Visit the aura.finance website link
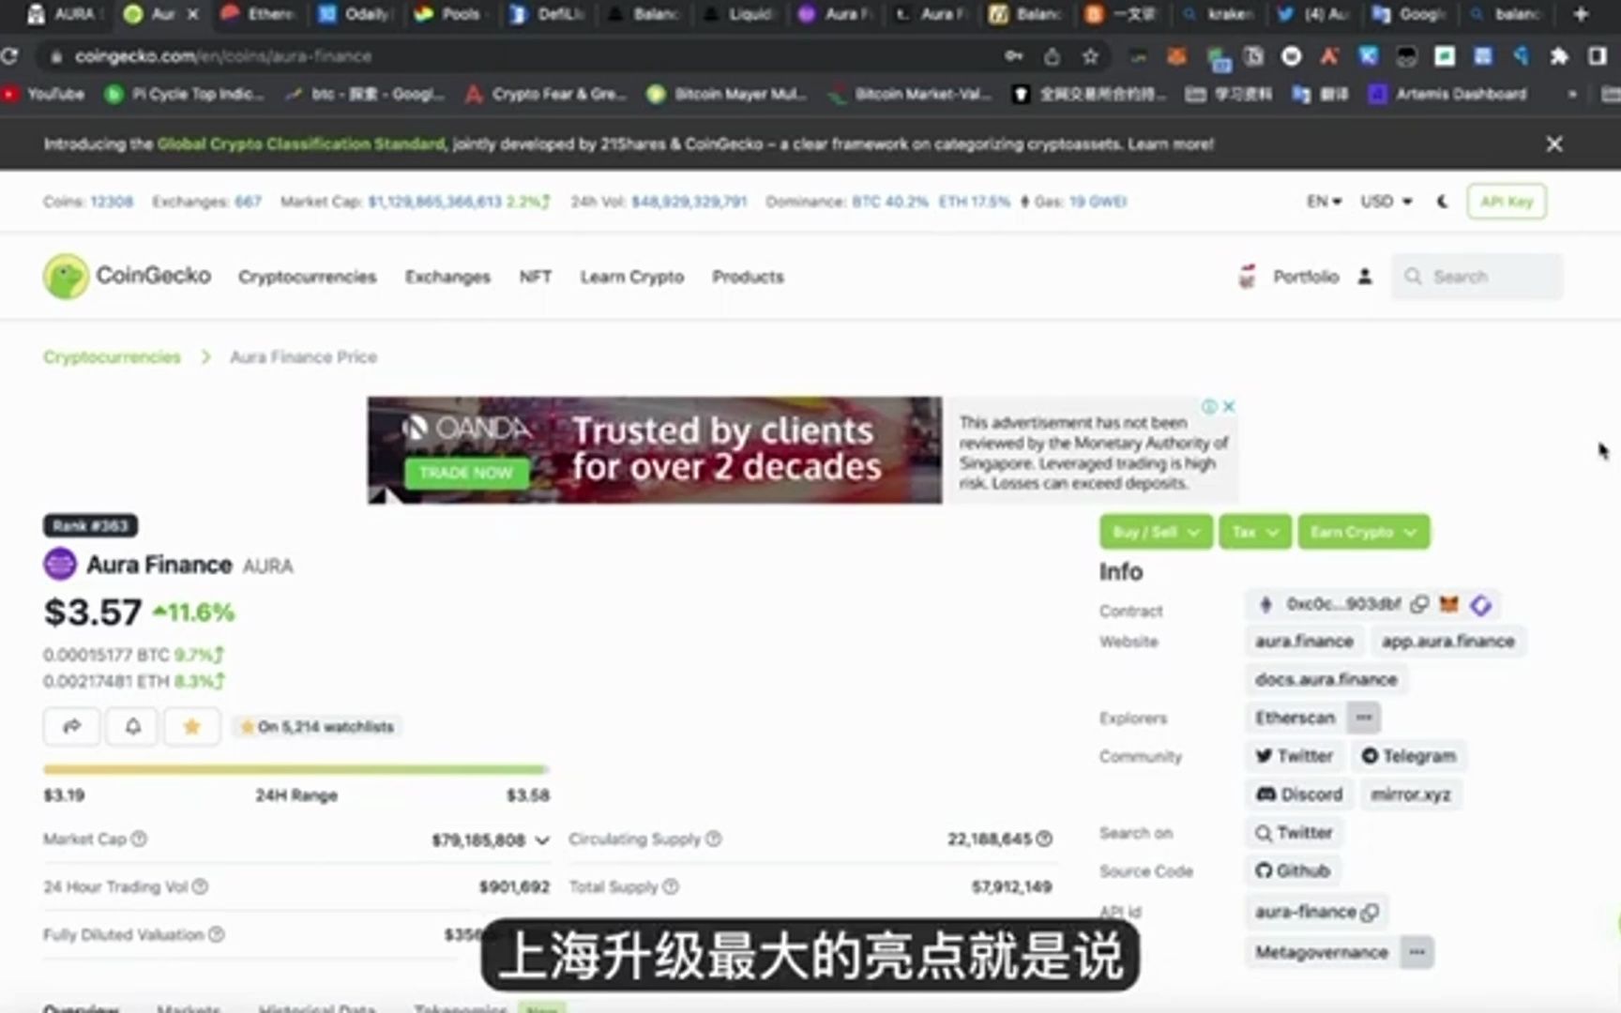1621x1013 pixels. [1303, 642]
